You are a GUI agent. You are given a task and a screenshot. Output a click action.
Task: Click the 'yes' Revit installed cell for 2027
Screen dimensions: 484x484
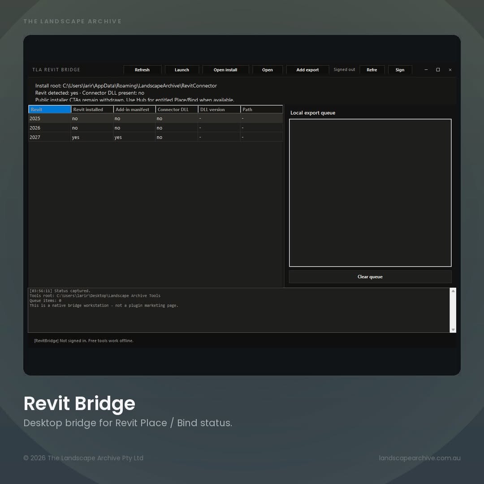pos(92,137)
